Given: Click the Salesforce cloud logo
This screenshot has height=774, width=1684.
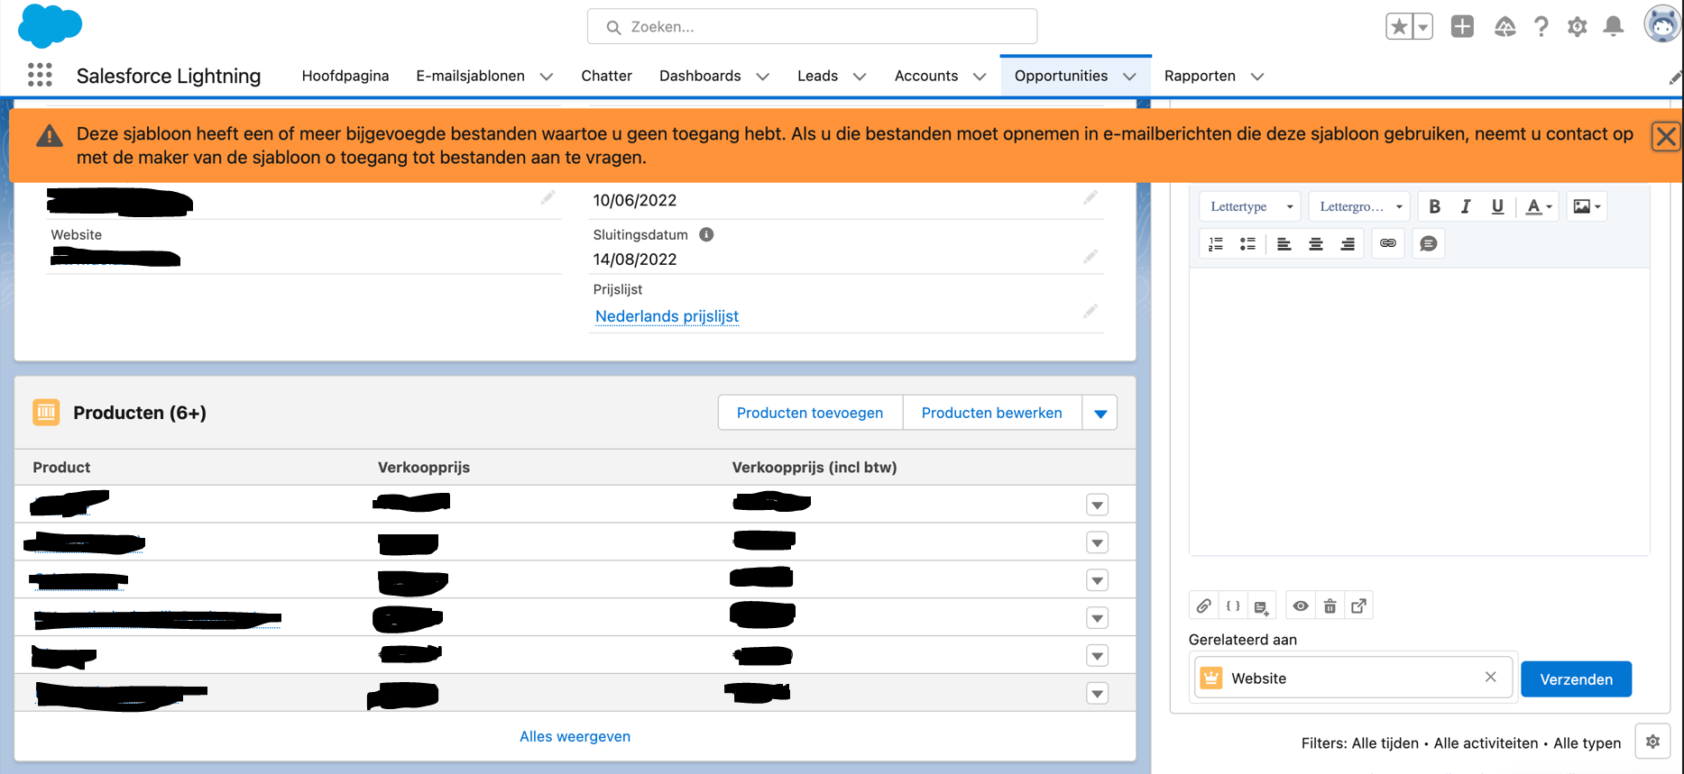Looking at the screenshot, I should [x=50, y=25].
